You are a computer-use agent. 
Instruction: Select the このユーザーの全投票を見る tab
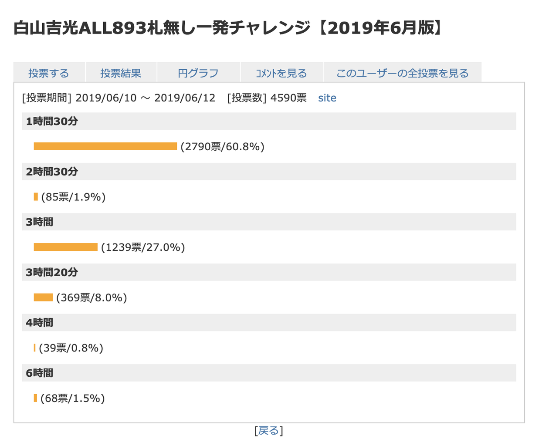point(402,73)
